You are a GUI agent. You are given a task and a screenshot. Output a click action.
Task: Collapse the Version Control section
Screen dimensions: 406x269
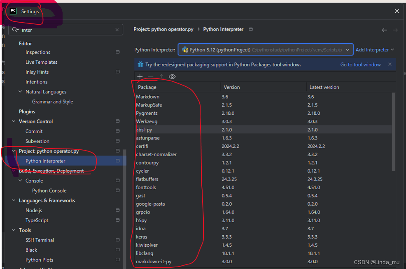(14, 121)
